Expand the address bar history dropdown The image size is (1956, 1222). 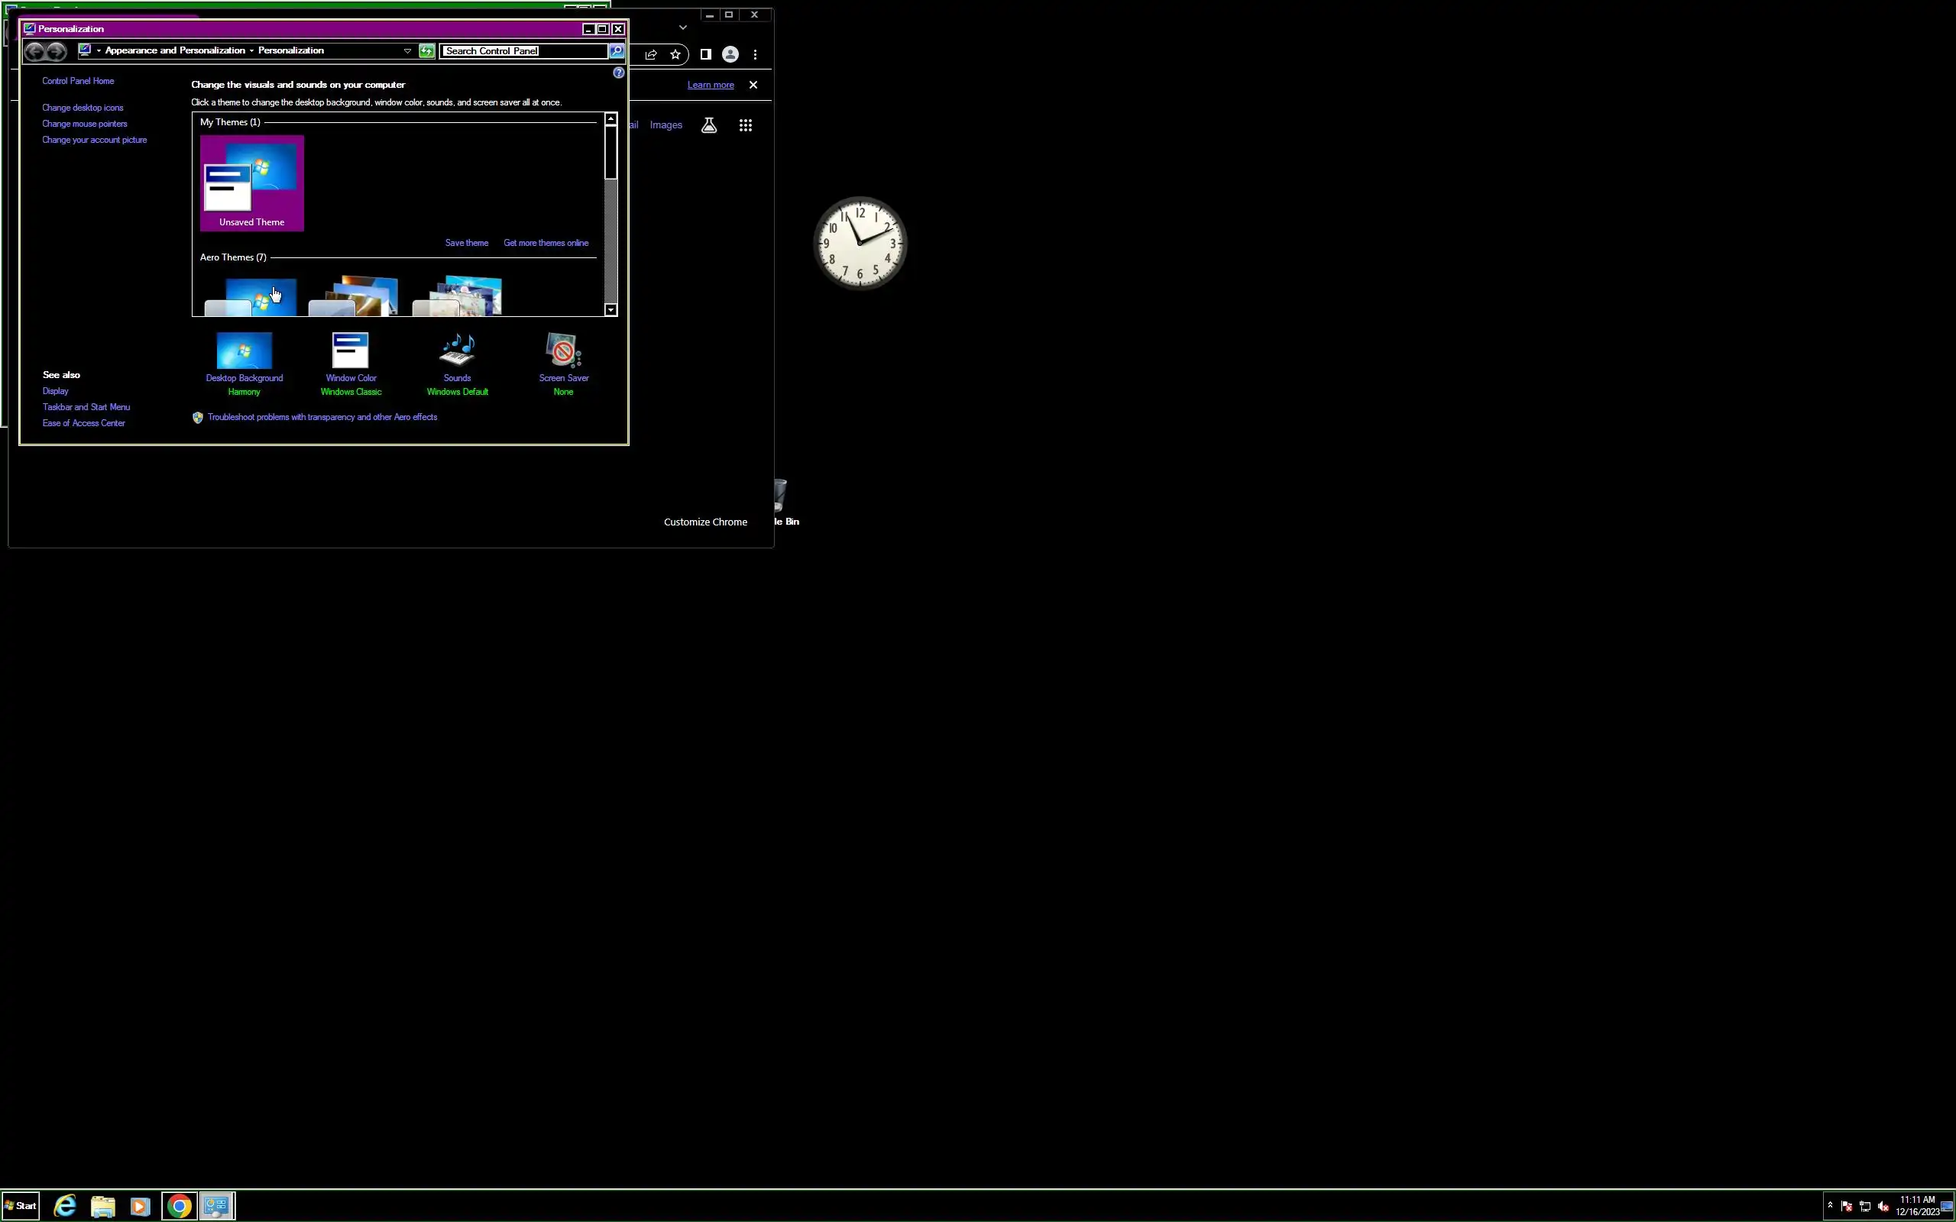[407, 51]
